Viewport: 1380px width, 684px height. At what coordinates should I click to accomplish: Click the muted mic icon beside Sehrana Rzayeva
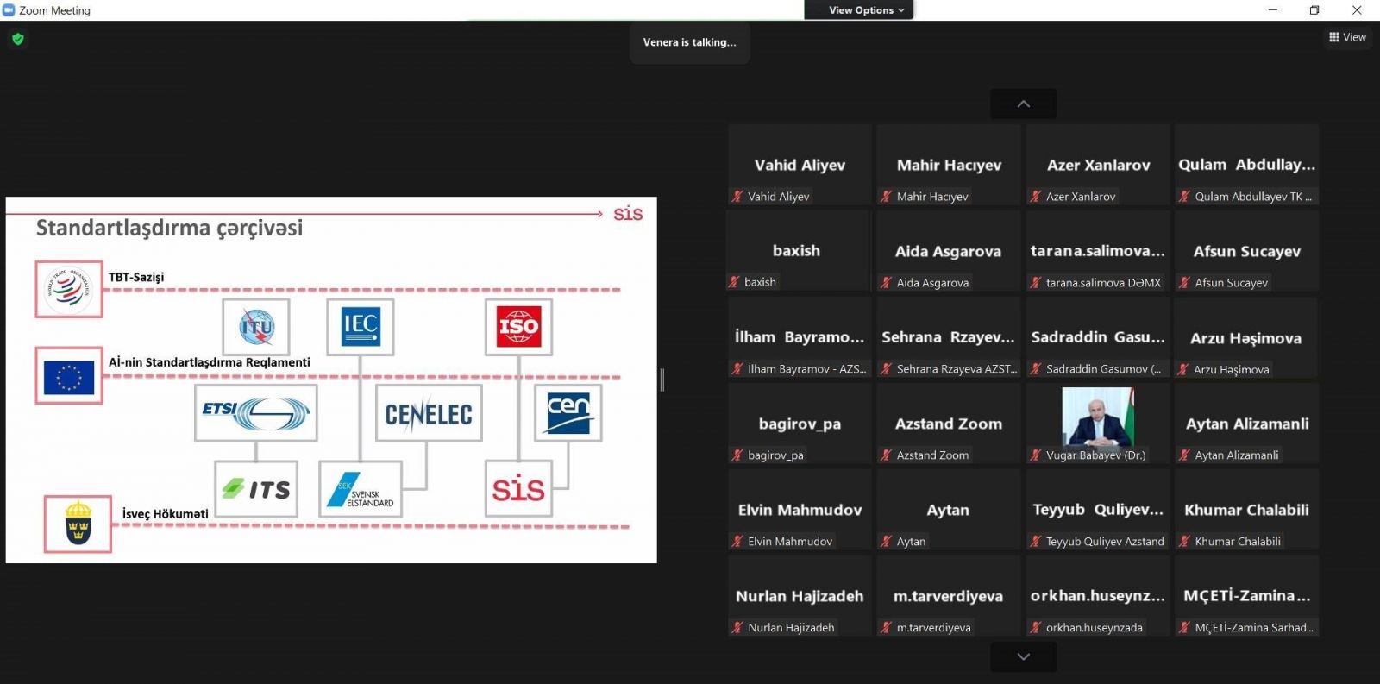click(886, 369)
